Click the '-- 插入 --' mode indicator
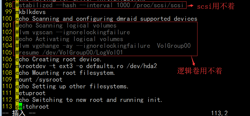250x116 pixels. [x=19, y=113]
